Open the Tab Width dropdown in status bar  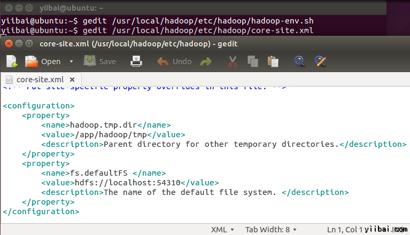click(x=270, y=229)
